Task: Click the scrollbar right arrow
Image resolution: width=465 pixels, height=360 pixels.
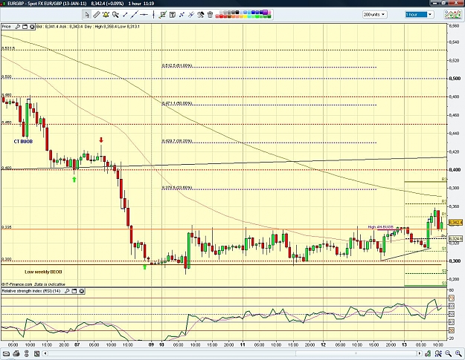Action: [x=420, y=353]
